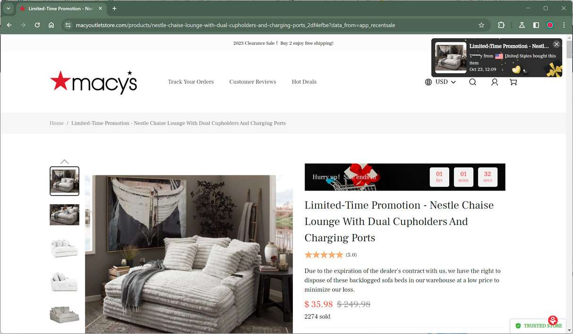The height and width of the screenshot is (334, 573).
Task: Click the Home breadcrumb link
Action: (x=57, y=123)
